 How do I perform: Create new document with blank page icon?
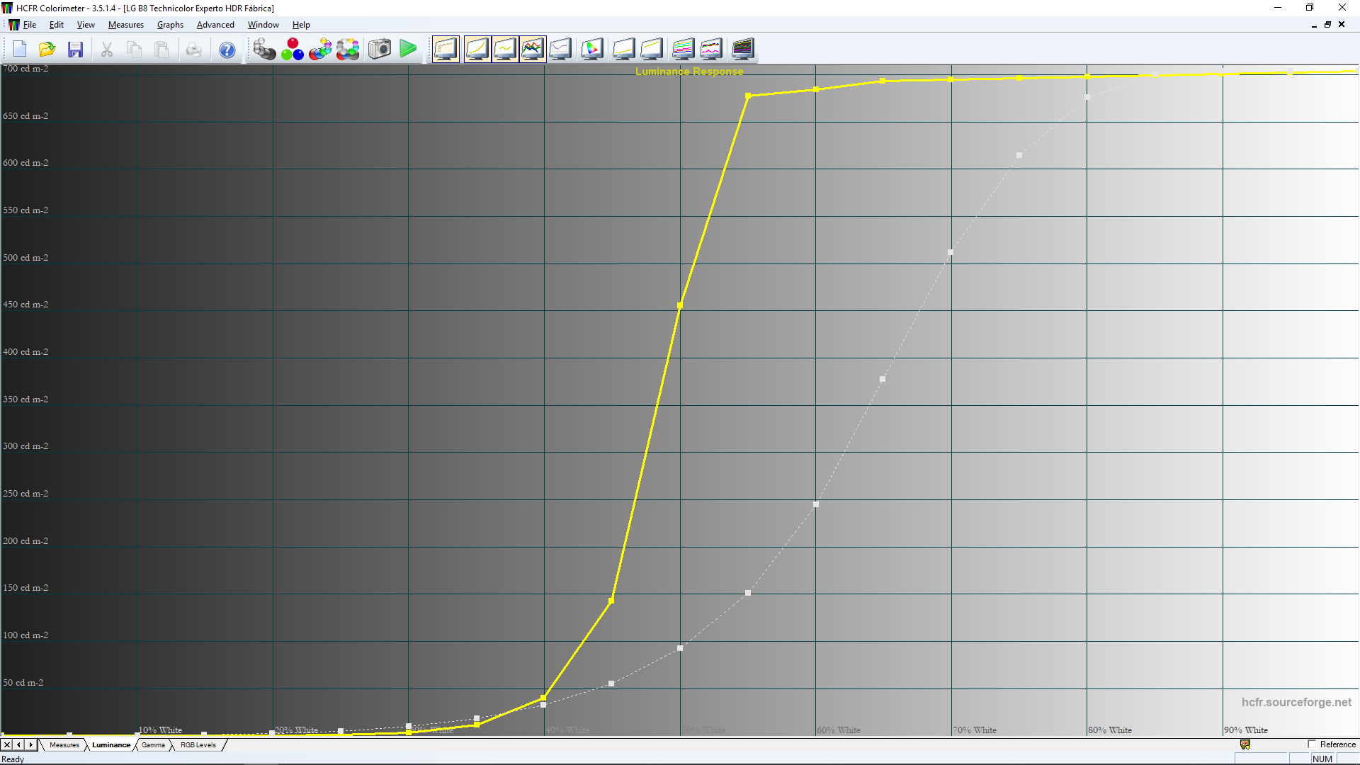20,50
